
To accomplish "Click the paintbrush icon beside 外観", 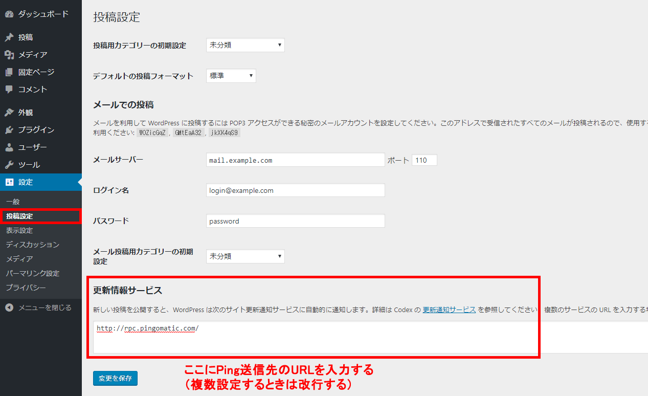I will click(9, 113).
